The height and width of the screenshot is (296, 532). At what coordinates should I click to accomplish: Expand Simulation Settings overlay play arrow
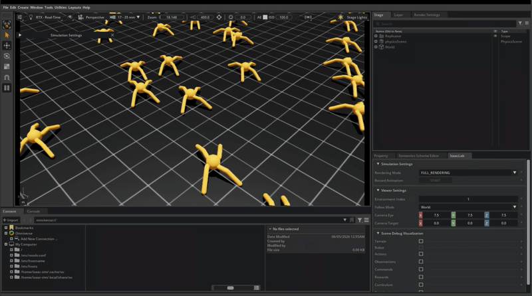click(x=20, y=35)
